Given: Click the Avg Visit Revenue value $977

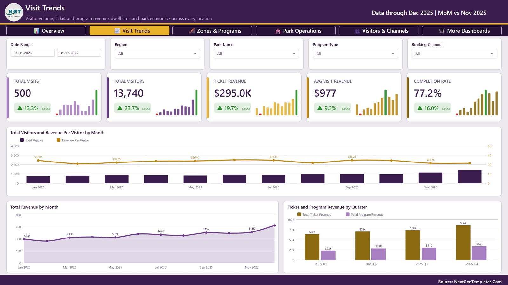Looking at the screenshot, I should (x=325, y=93).
